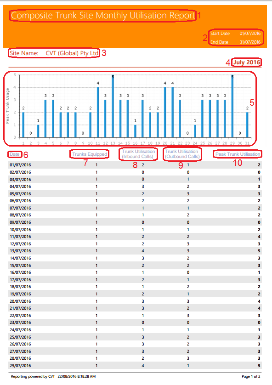Select the 26/07/2016 date cell
The width and height of the screenshot is (272, 385).
pyautogui.click(x=20, y=344)
